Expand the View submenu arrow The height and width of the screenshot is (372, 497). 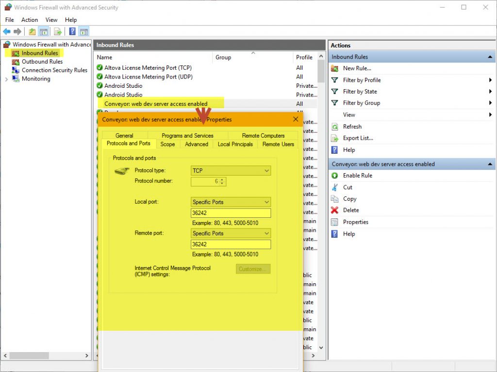point(490,115)
